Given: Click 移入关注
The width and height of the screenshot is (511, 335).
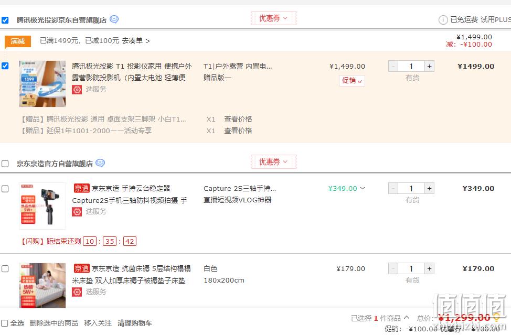Looking at the screenshot, I should pos(98,323).
